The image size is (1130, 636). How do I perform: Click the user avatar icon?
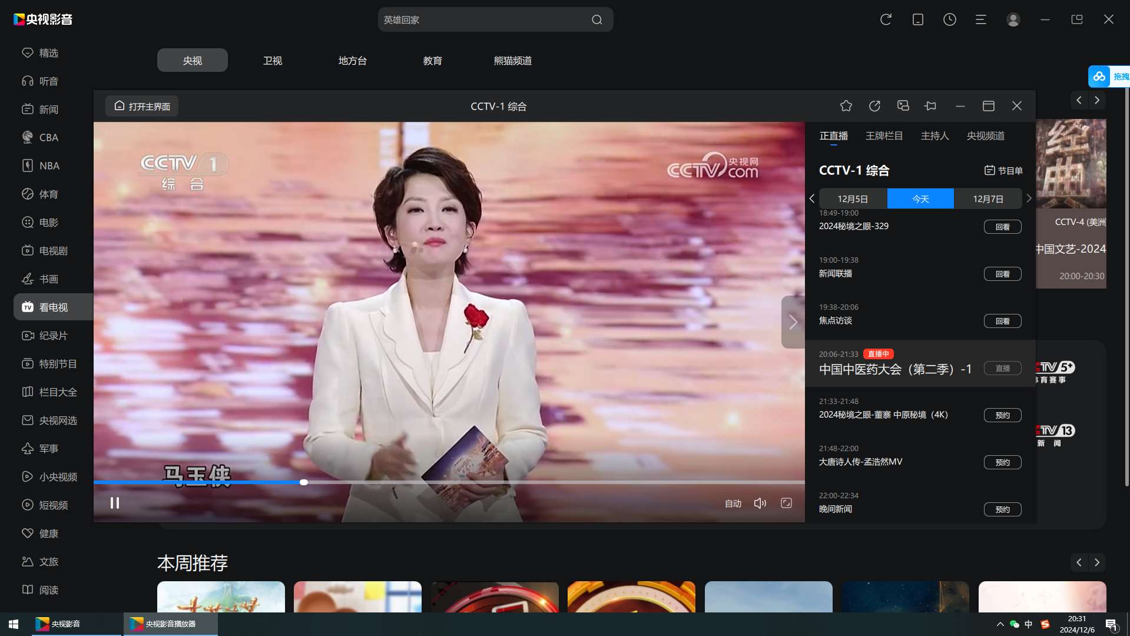[1013, 19]
